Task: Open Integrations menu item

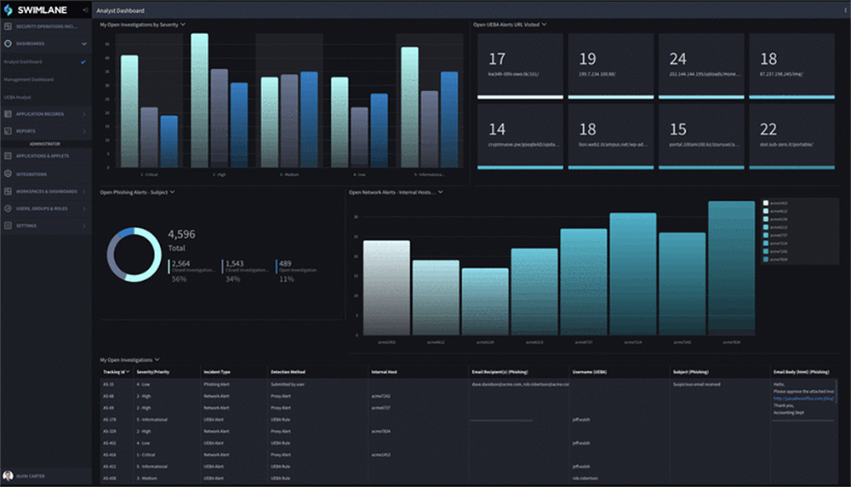Action: pyautogui.click(x=31, y=175)
